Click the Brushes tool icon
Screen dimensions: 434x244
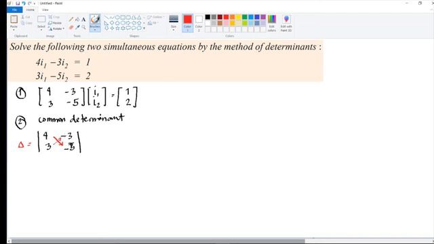pyautogui.click(x=95, y=20)
